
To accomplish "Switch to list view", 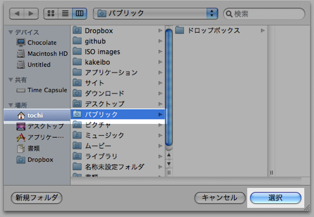I will 65,14.
